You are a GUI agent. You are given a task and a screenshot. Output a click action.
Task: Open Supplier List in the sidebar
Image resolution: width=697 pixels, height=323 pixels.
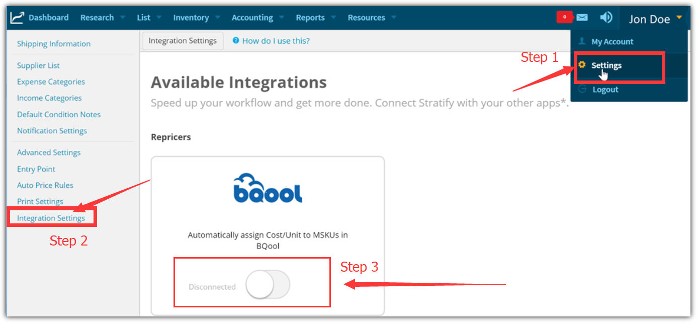tap(38, 65)
